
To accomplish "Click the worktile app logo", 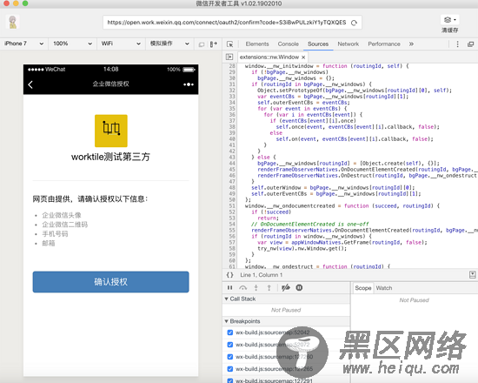I will (111, 131).
